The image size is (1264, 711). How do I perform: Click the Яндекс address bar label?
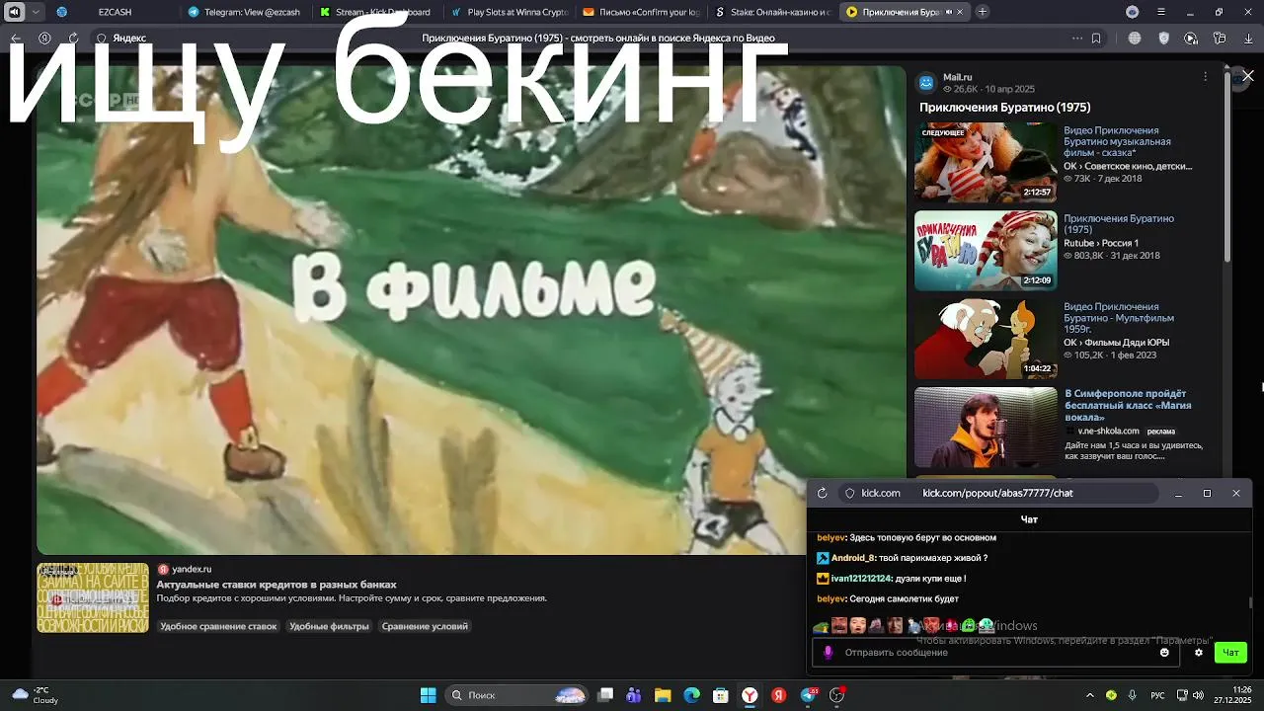128,39
